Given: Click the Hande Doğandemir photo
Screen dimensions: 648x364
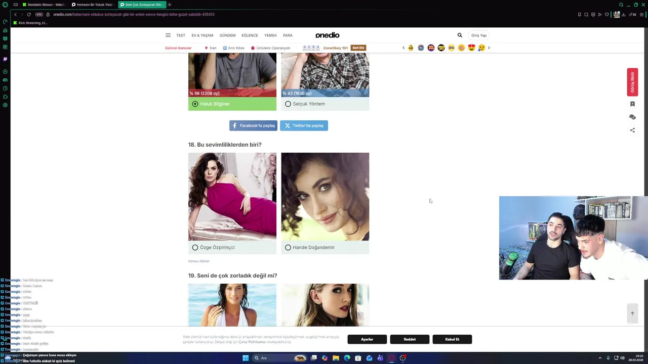Looking at the screenshot, I should (x=325, y=197).
